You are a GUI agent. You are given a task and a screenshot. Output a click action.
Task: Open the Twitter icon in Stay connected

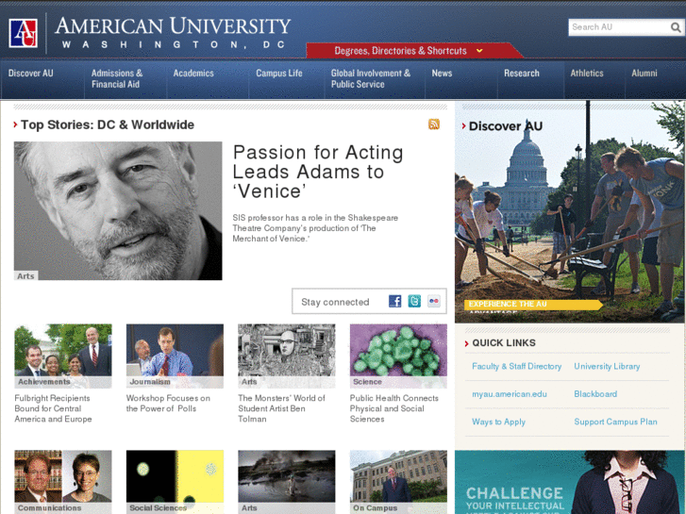(x=414, y=301)
